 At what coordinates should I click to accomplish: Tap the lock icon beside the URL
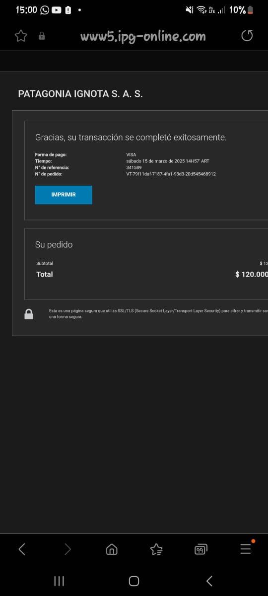(42, 36)
